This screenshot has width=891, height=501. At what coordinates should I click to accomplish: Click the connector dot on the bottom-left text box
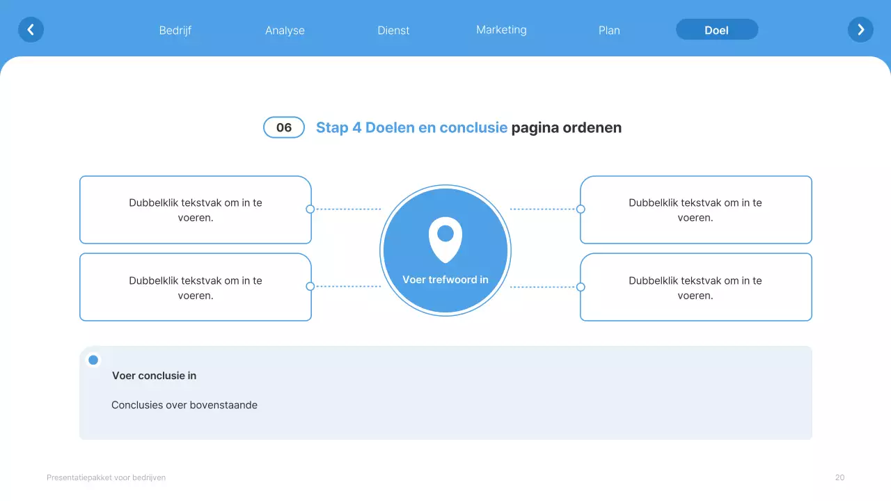[311, 287]
